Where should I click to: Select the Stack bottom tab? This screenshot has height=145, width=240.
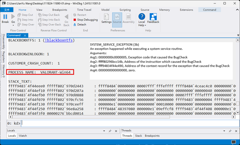(138, 136)
